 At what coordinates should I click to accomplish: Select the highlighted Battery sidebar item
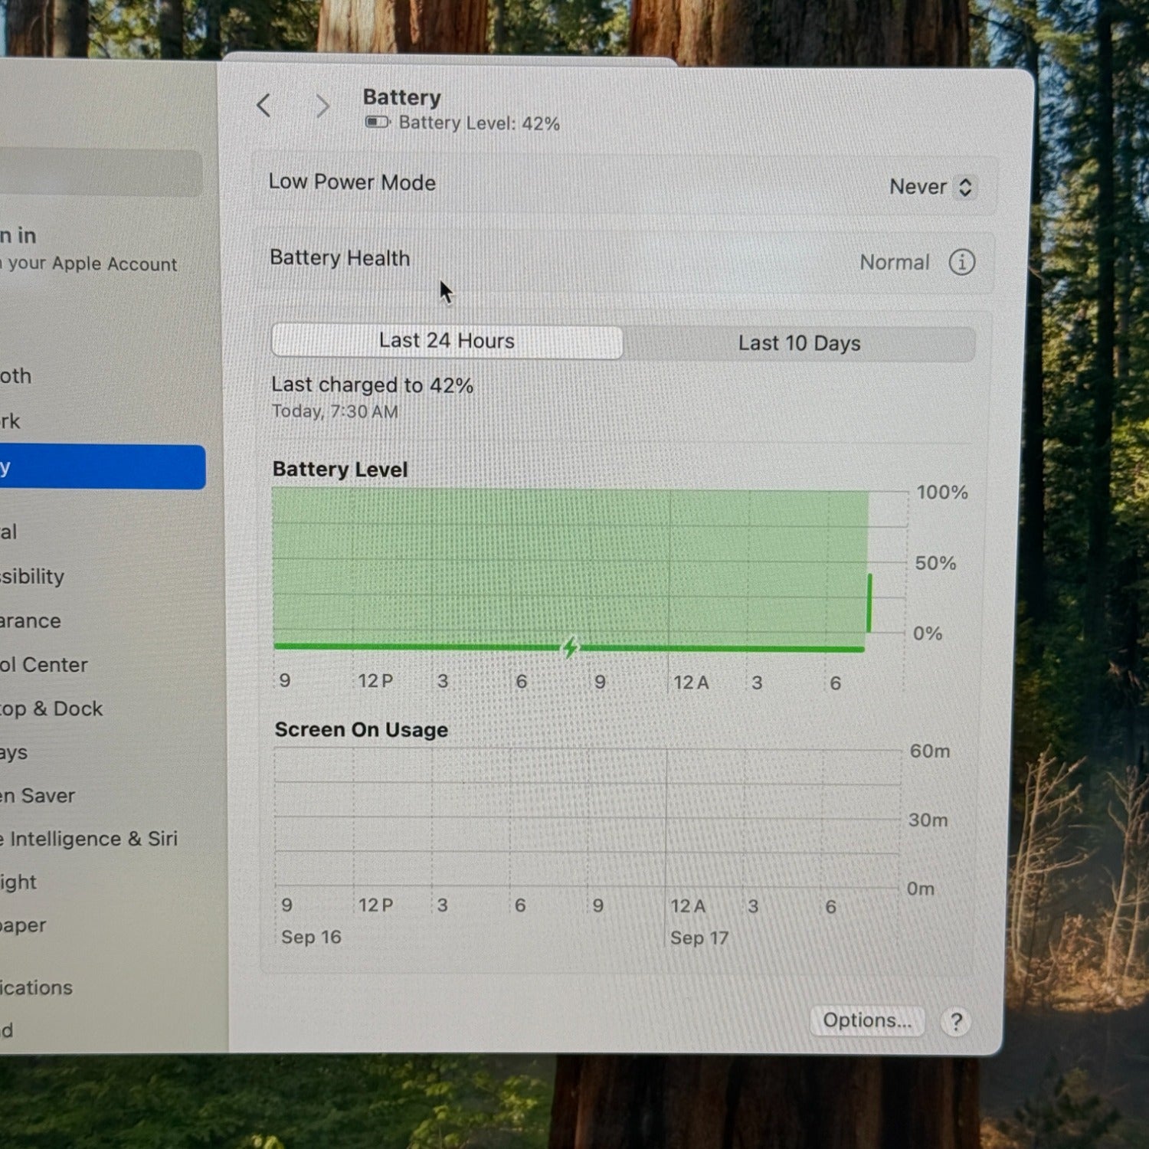[x=100, y=466]
